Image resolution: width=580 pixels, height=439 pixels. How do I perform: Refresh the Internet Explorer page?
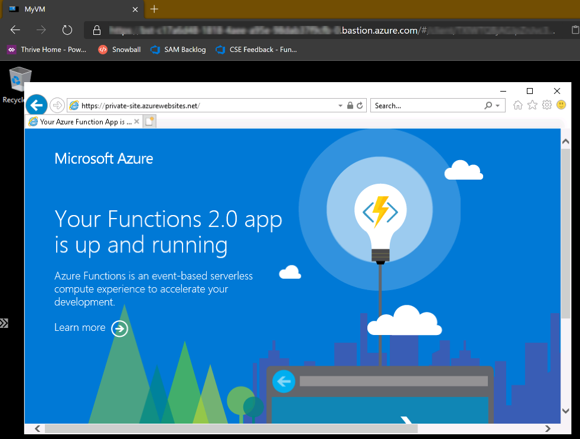pos(360,106)
